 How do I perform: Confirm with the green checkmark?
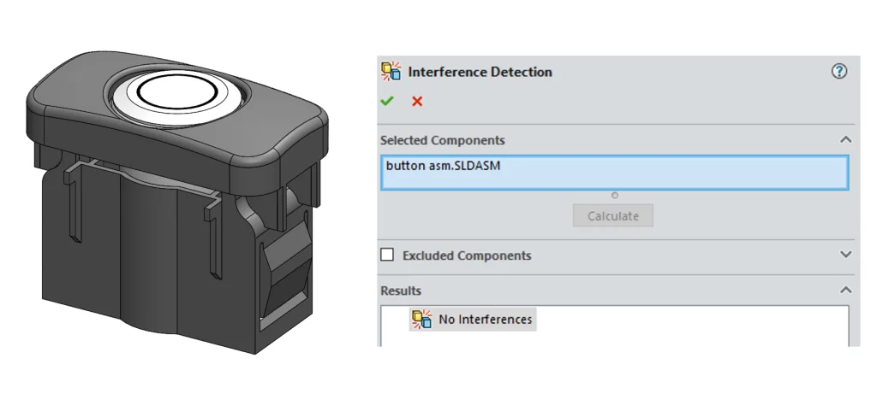point(387,101)
